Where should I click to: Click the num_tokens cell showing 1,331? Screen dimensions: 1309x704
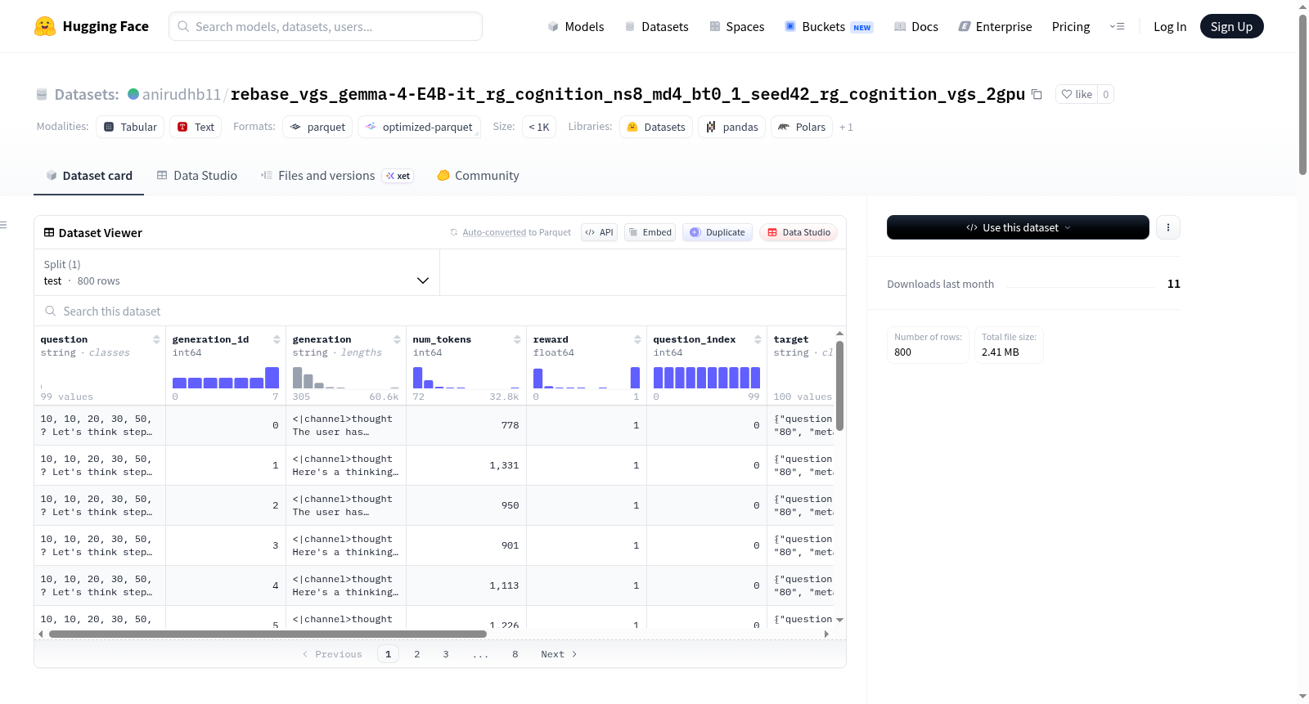[466, 465]
